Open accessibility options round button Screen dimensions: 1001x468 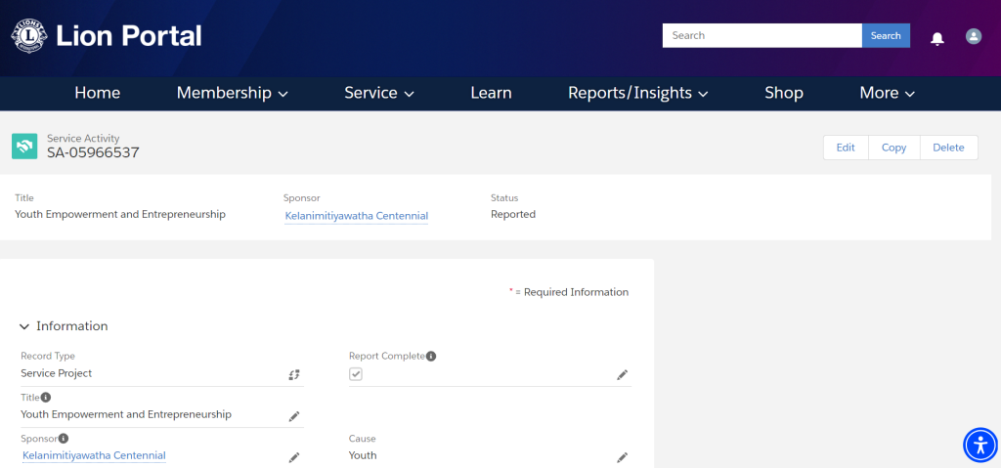pyautogui.click(x=980, y=445)
